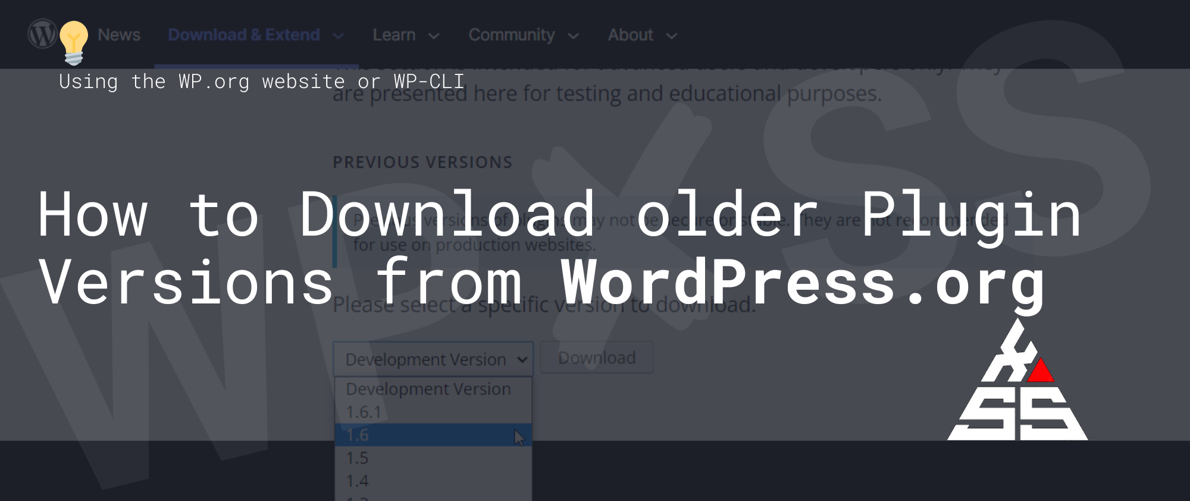1190x501 pixels.
Task: Click the lightbulb tip icon
Action: coord(74,43)
